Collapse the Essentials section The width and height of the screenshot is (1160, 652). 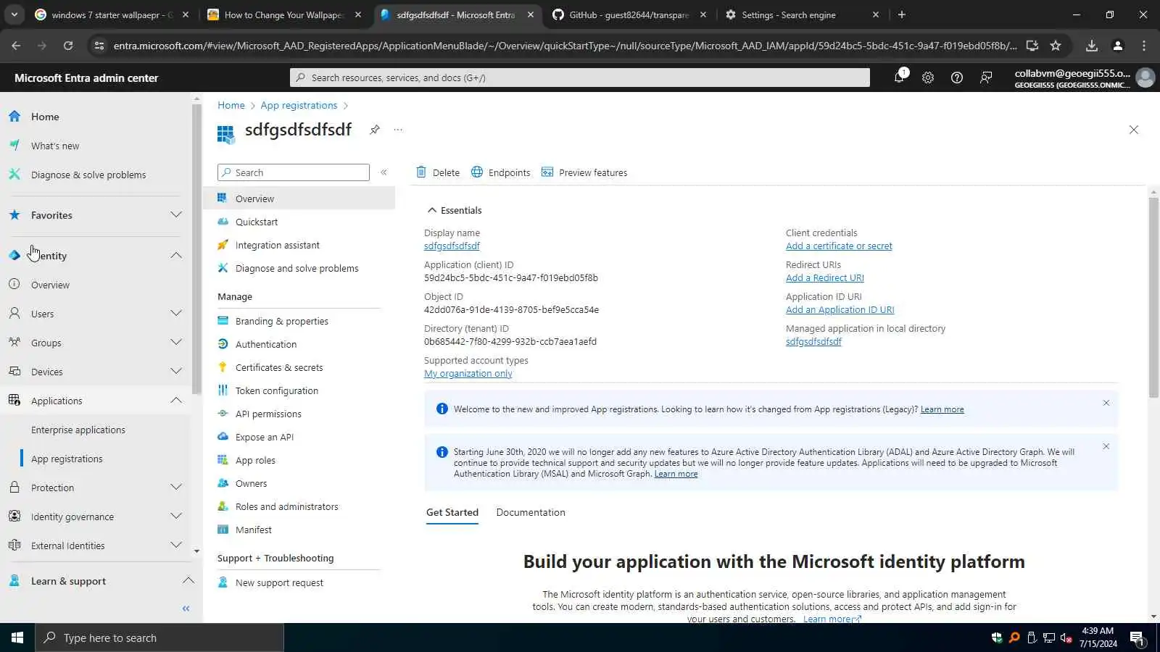point(454,210)
